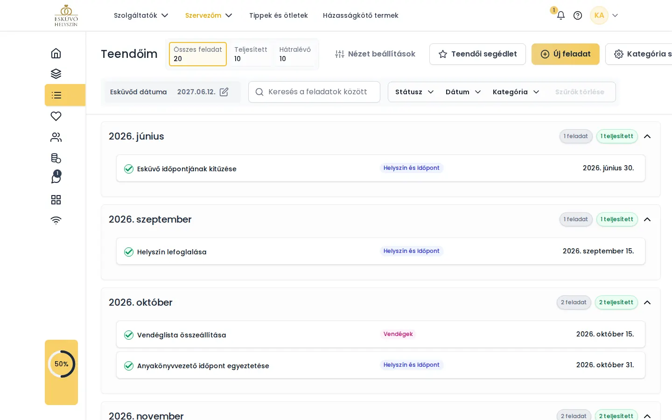Toggle completion of Esküvő időpontjának kitűzése
This screenshot has width=672, height=420.
click(x=129, y=169)
